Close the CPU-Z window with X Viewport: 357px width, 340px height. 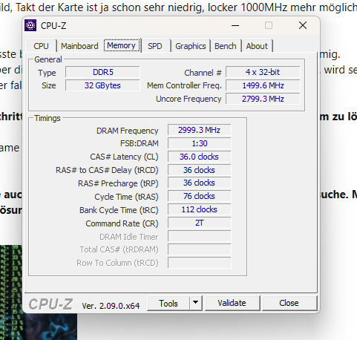point(303,25)
